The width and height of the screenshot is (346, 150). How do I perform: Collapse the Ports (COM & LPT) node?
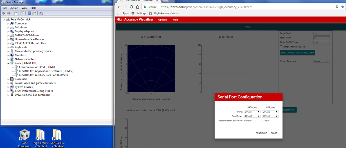[x=8, y=63]
